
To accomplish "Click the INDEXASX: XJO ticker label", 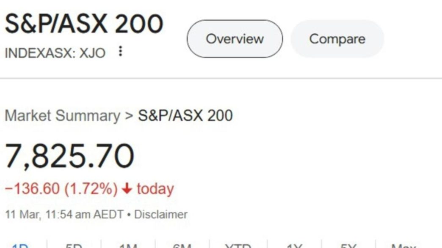I will [x=55, y=53].
